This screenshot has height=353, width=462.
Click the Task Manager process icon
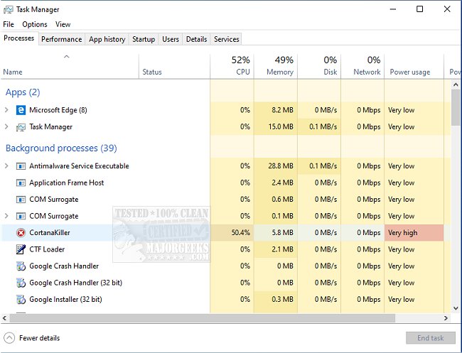(21, 127)
